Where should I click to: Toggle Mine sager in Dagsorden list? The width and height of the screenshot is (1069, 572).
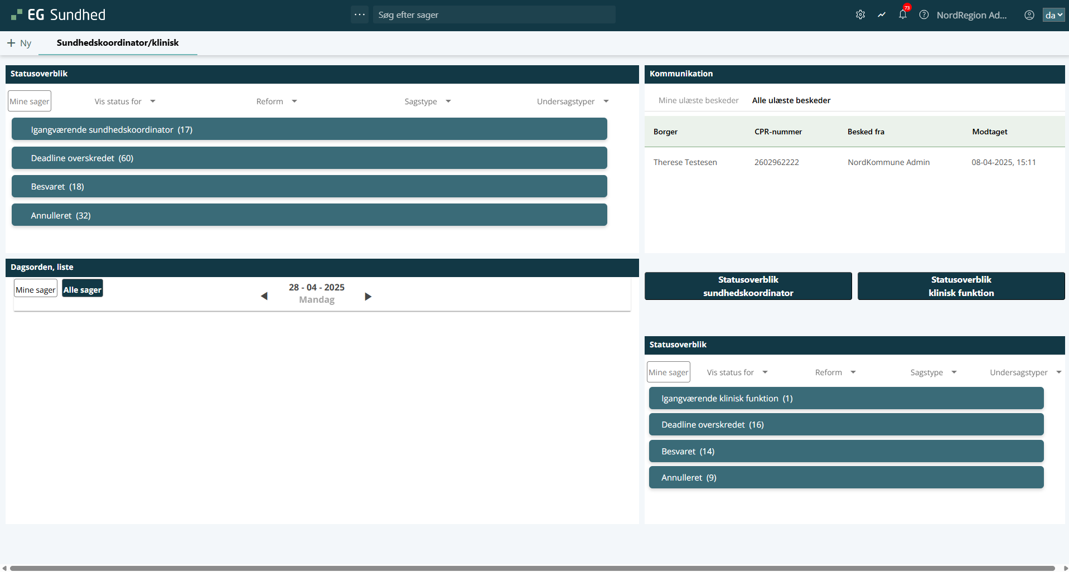click(x=36, y=289)
